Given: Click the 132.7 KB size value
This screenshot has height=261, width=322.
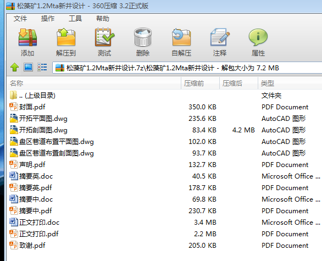Looking at the screenshot, I should tap(202, 165).
